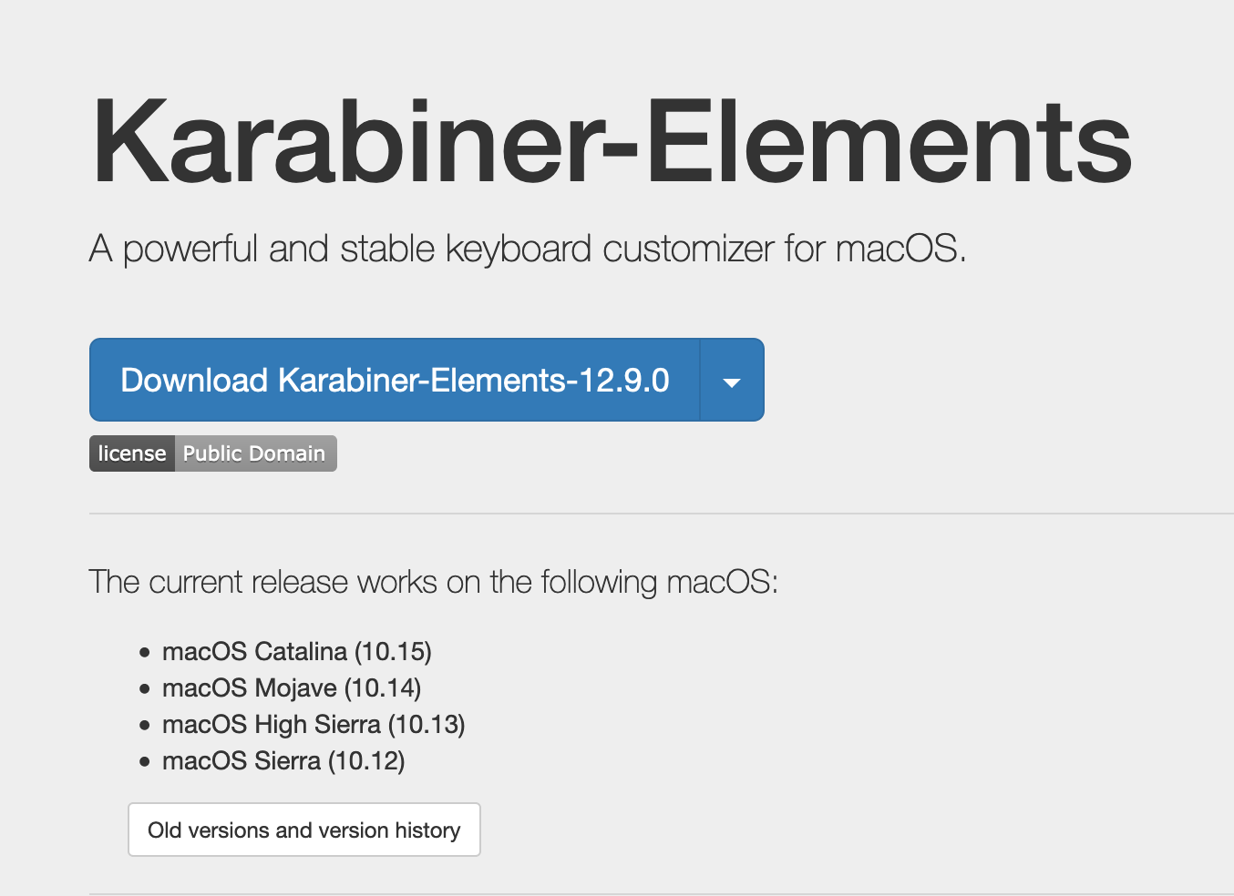Select the macOS Mojave (10.14) list item
Screen dimensions: 1234x896
(x=291, y=688)
